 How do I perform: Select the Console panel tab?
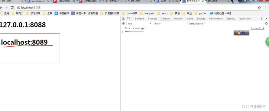coord(165,19)
